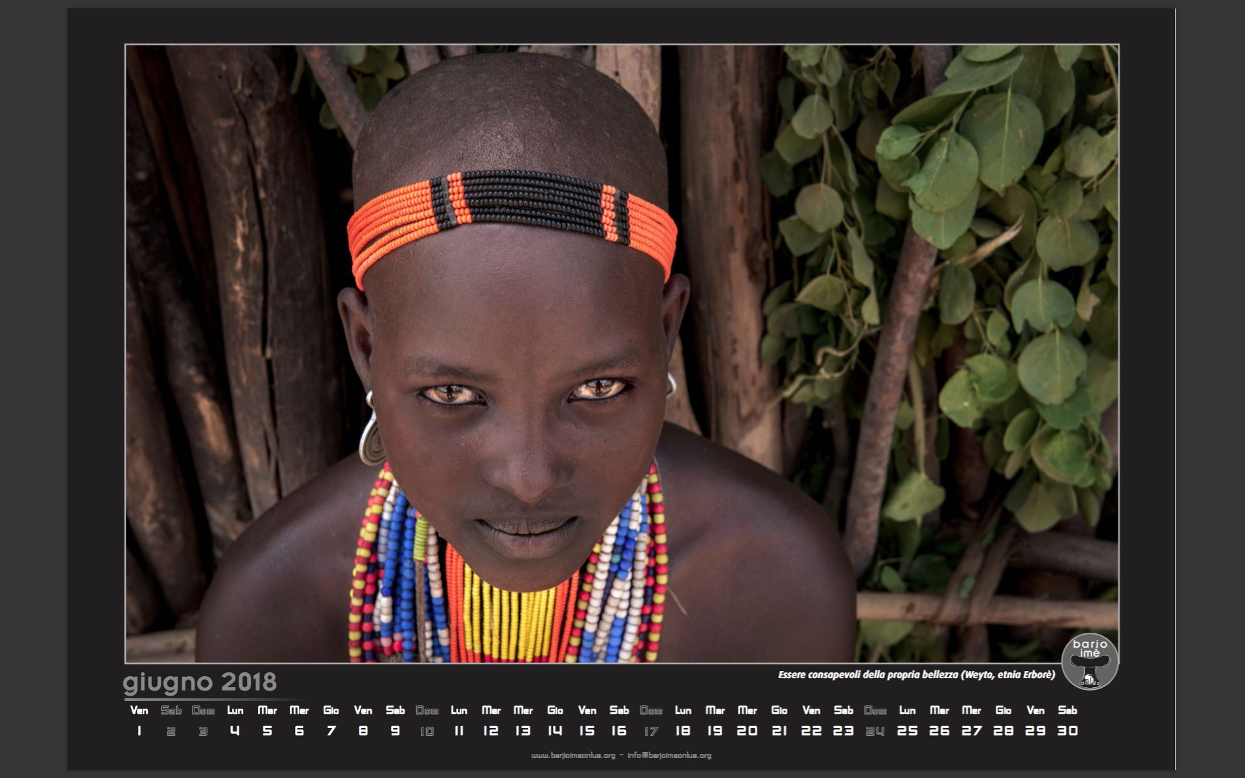
Task: Select day 4 under Lun
Action: (235, 731)
